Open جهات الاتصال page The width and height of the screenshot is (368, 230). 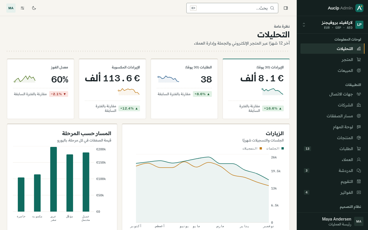(x=332, y=94)
